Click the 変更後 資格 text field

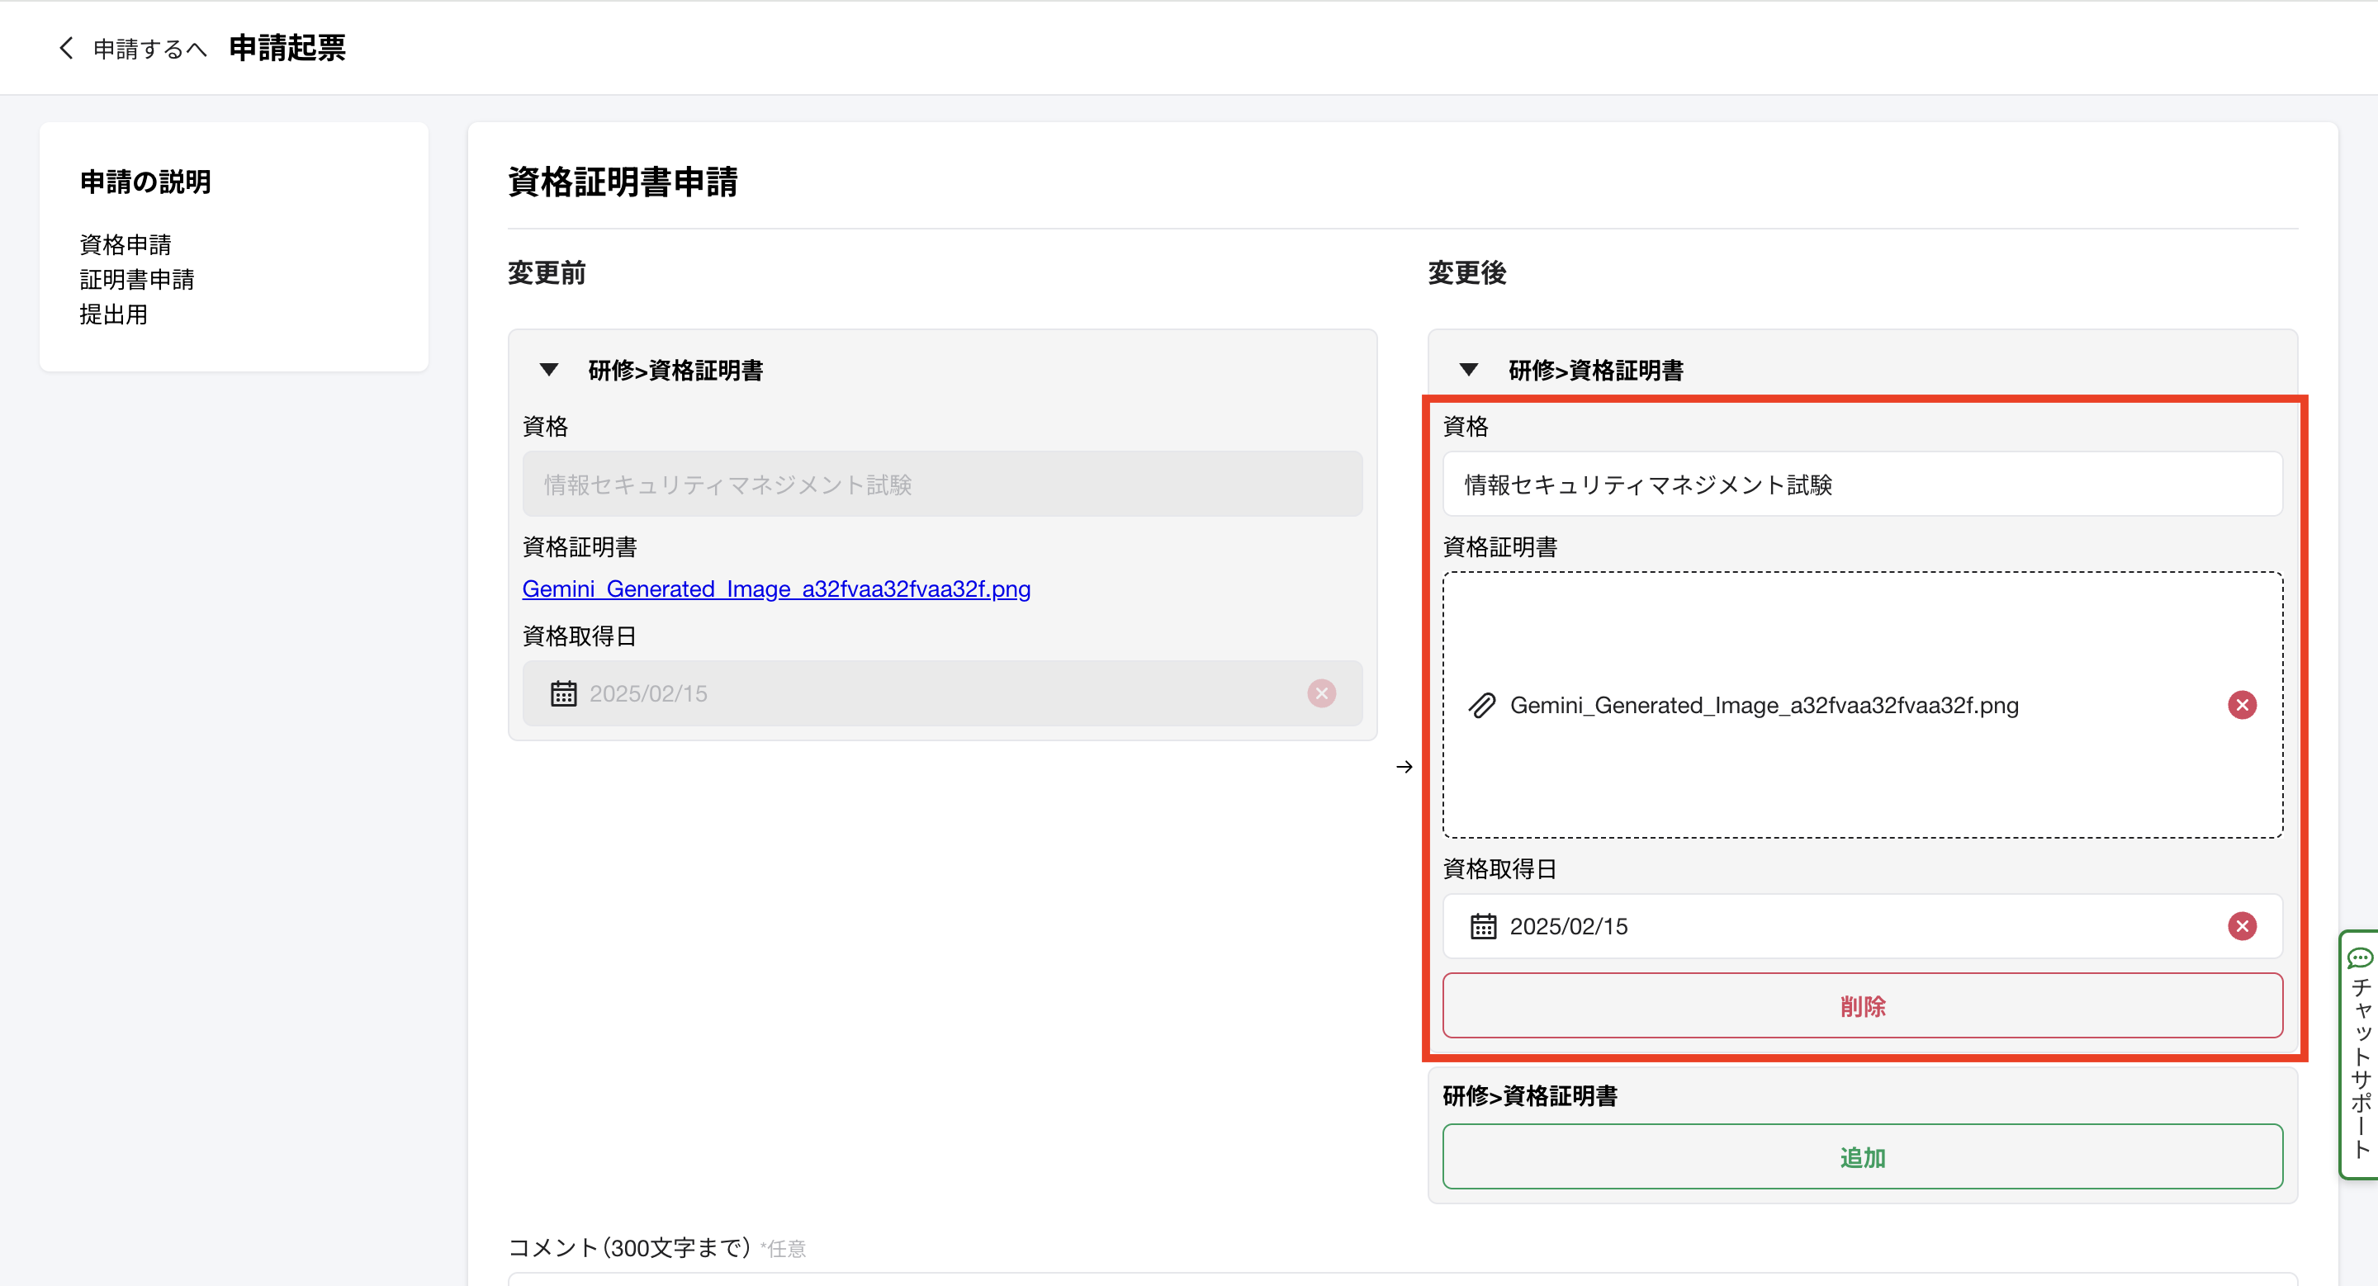[x=1861, y=485]
